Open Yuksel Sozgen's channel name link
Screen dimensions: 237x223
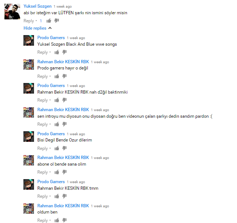click(x=37, y=6)
